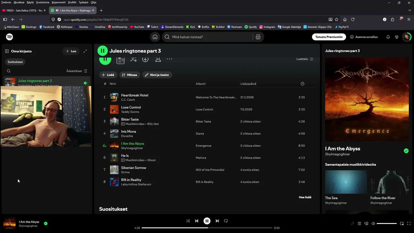The image size is (414, 233).
Task: Pause playback in the bottom bar
Action: [x=207, y=221]
